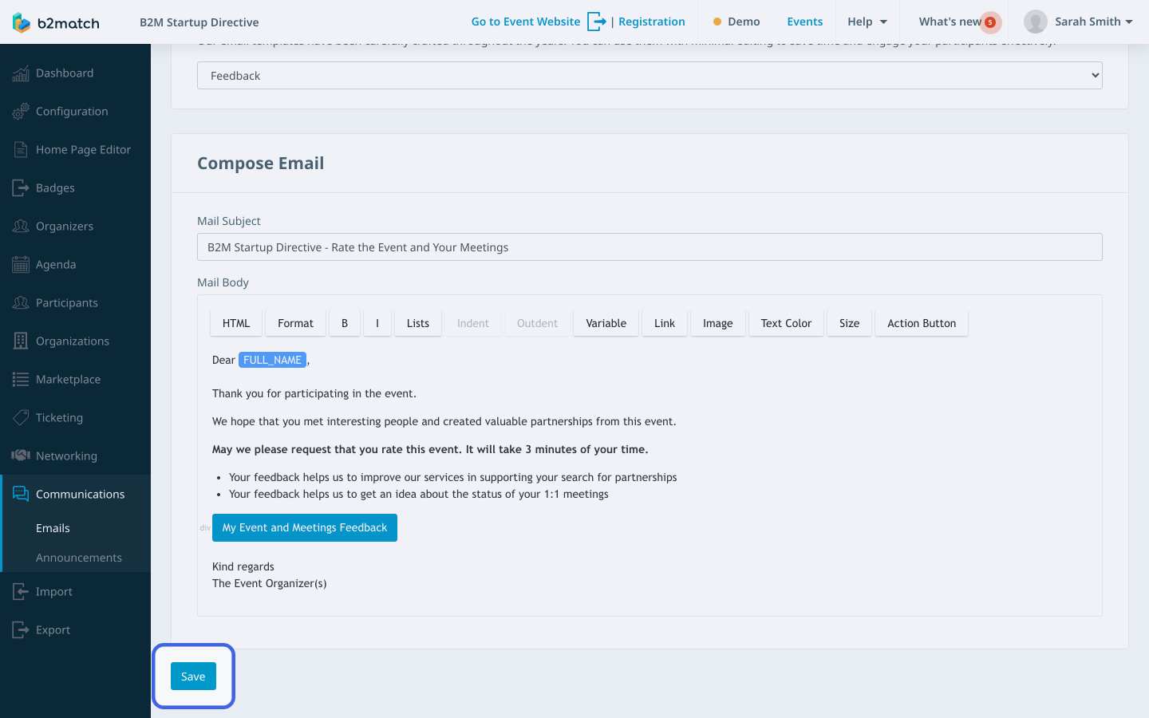Open Dashboard via its chart icon
Image resolution: width=1149 pixels, height=718 pixels.
pyautogui.click(x=21, y=73)
